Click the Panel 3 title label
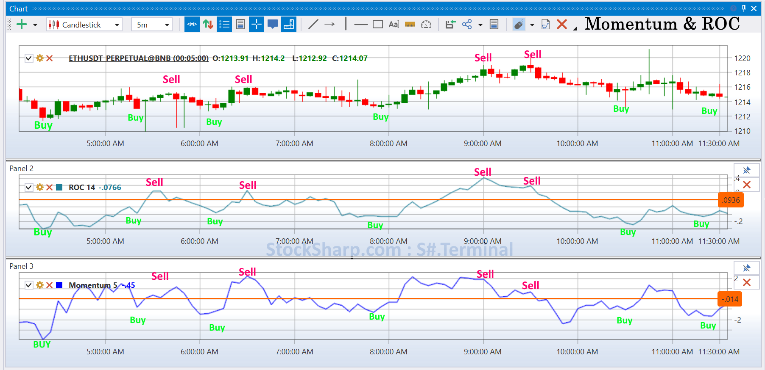The width and height of the screenshot is (765, 370). pyautogui.click(x=21, y=266)
